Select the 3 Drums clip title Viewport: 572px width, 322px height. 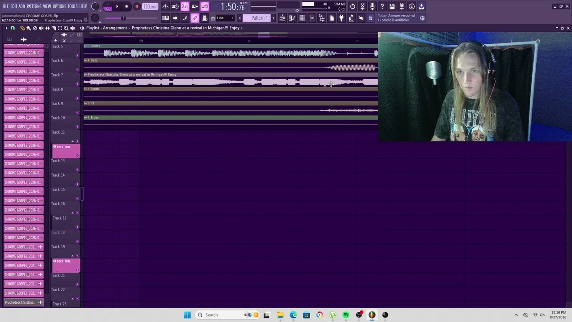[94, 46]
